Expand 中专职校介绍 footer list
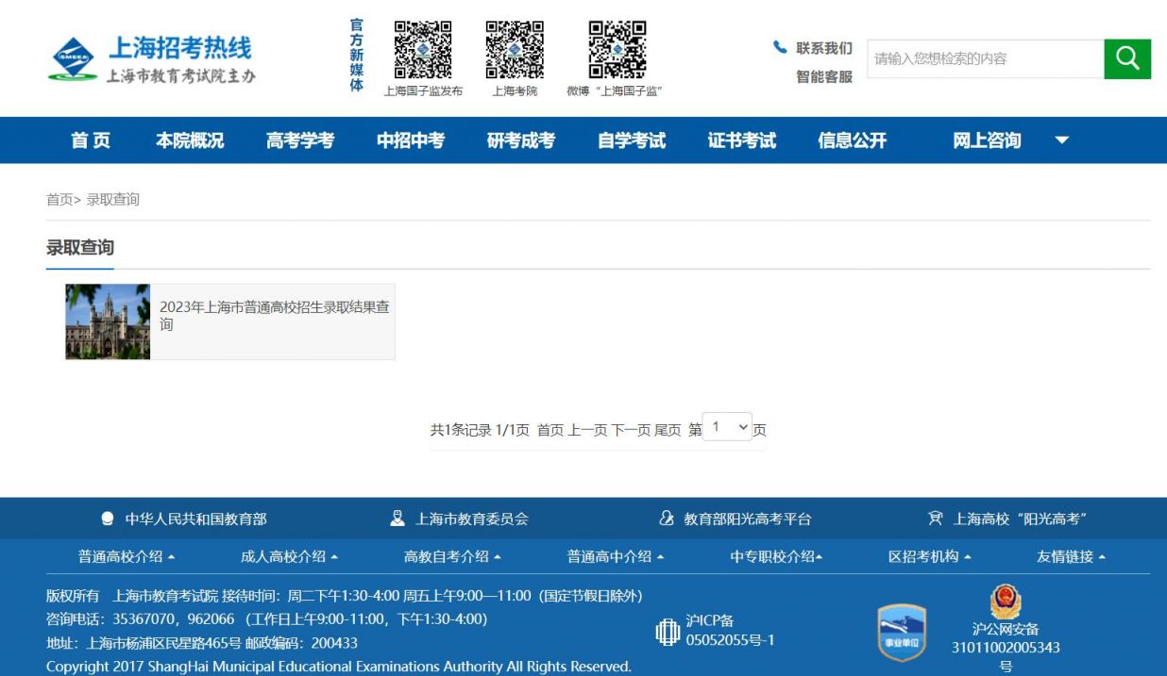This screenshot has height=676, width=1167. [x=777, y=556]
